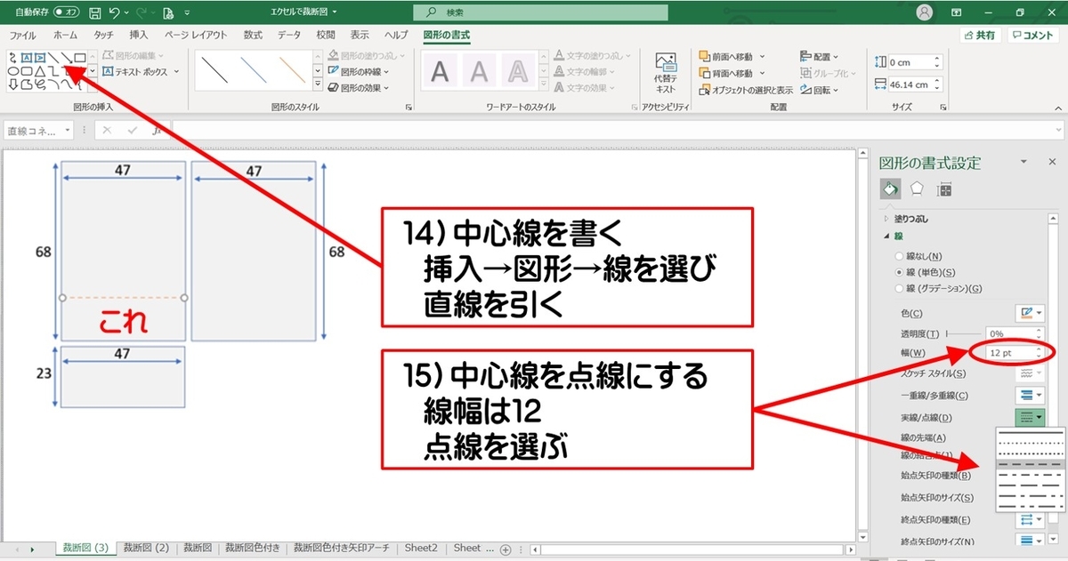This screenshot has height=561, width=1068.
Task: Pick the blue line style thumbnail
Action: click(x=254, y=71)
